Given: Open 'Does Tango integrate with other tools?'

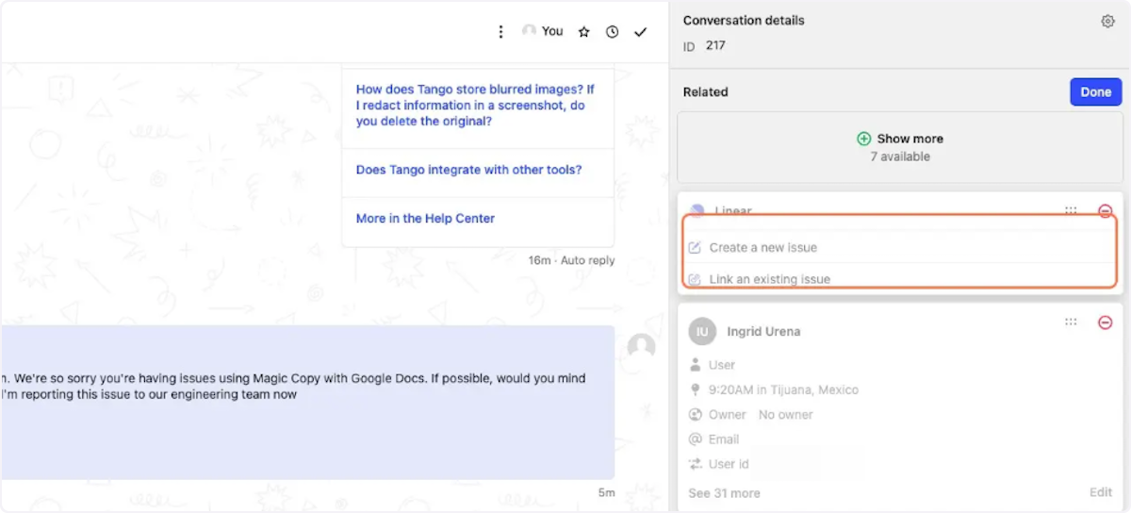Looking at the screenshot, I should click(x=468, y=170).
